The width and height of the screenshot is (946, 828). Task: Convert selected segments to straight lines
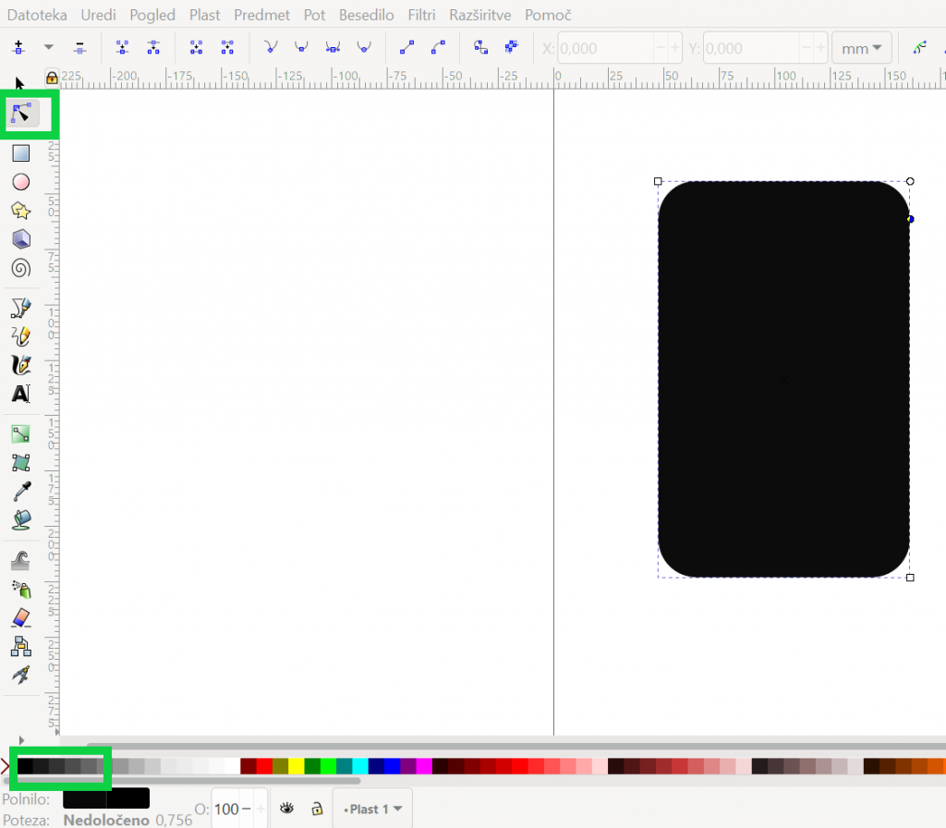[x=406, y=47]
